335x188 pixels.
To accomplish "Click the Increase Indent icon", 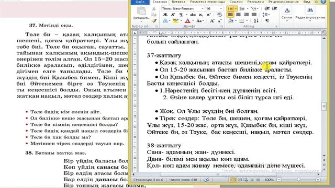I will [274, 8].
